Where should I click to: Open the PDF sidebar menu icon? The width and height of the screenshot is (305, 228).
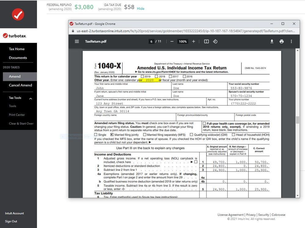[77, 42]
